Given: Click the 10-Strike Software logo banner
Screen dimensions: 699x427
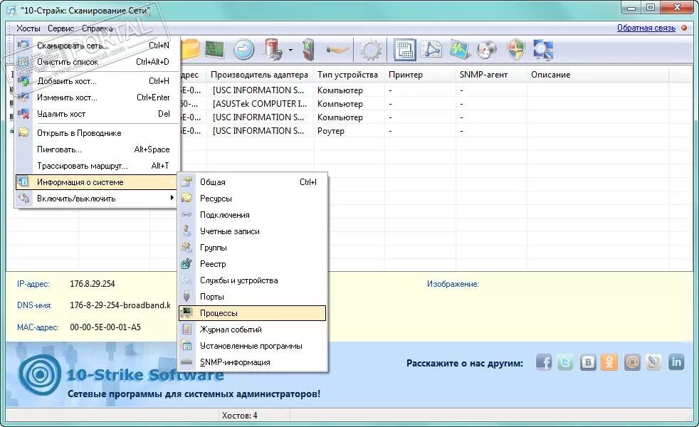Looking at the screenshot, I should [120, 375].
